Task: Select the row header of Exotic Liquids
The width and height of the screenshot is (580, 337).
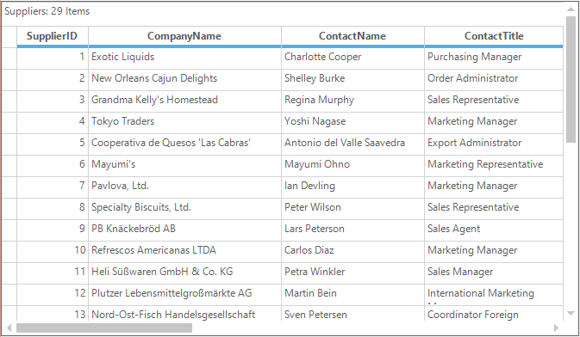Action: pos(9,58)
